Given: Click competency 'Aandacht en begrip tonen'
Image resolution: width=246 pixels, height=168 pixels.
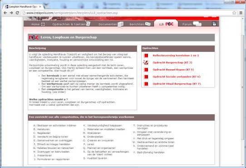Looking at the screenshot, I should click(x=53, y=137).
